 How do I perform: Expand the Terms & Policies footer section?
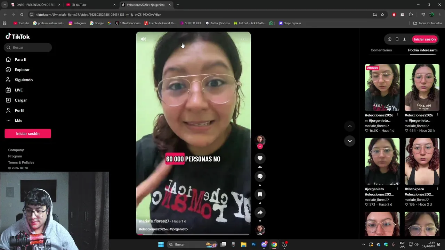[21, 162]
